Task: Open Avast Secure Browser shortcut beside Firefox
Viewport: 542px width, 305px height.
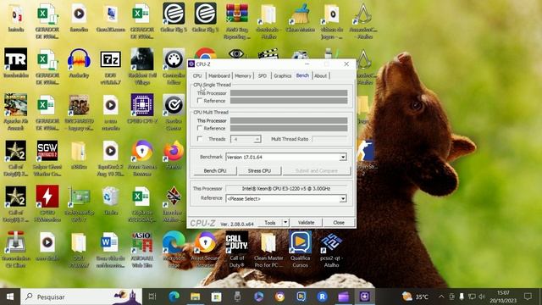Action: [142, 158]
